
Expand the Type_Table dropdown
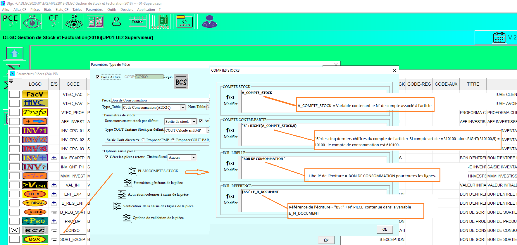tap(183, 108)
